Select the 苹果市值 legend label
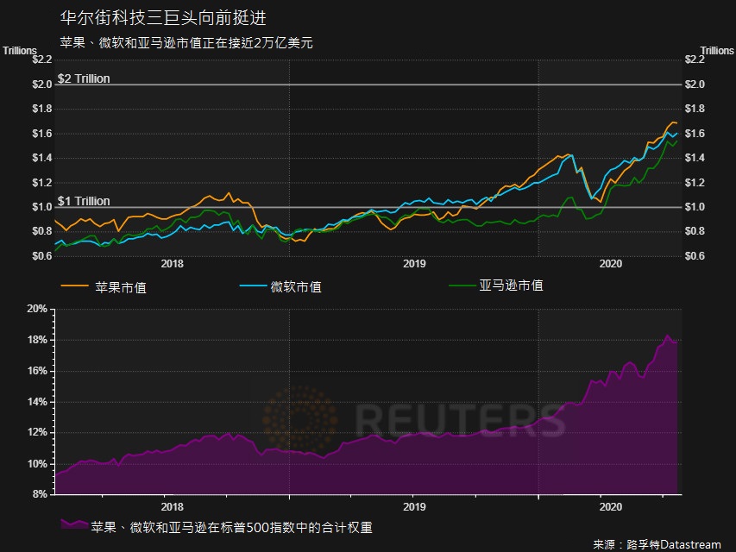736x552 pixels. click(x=120, y=286)
